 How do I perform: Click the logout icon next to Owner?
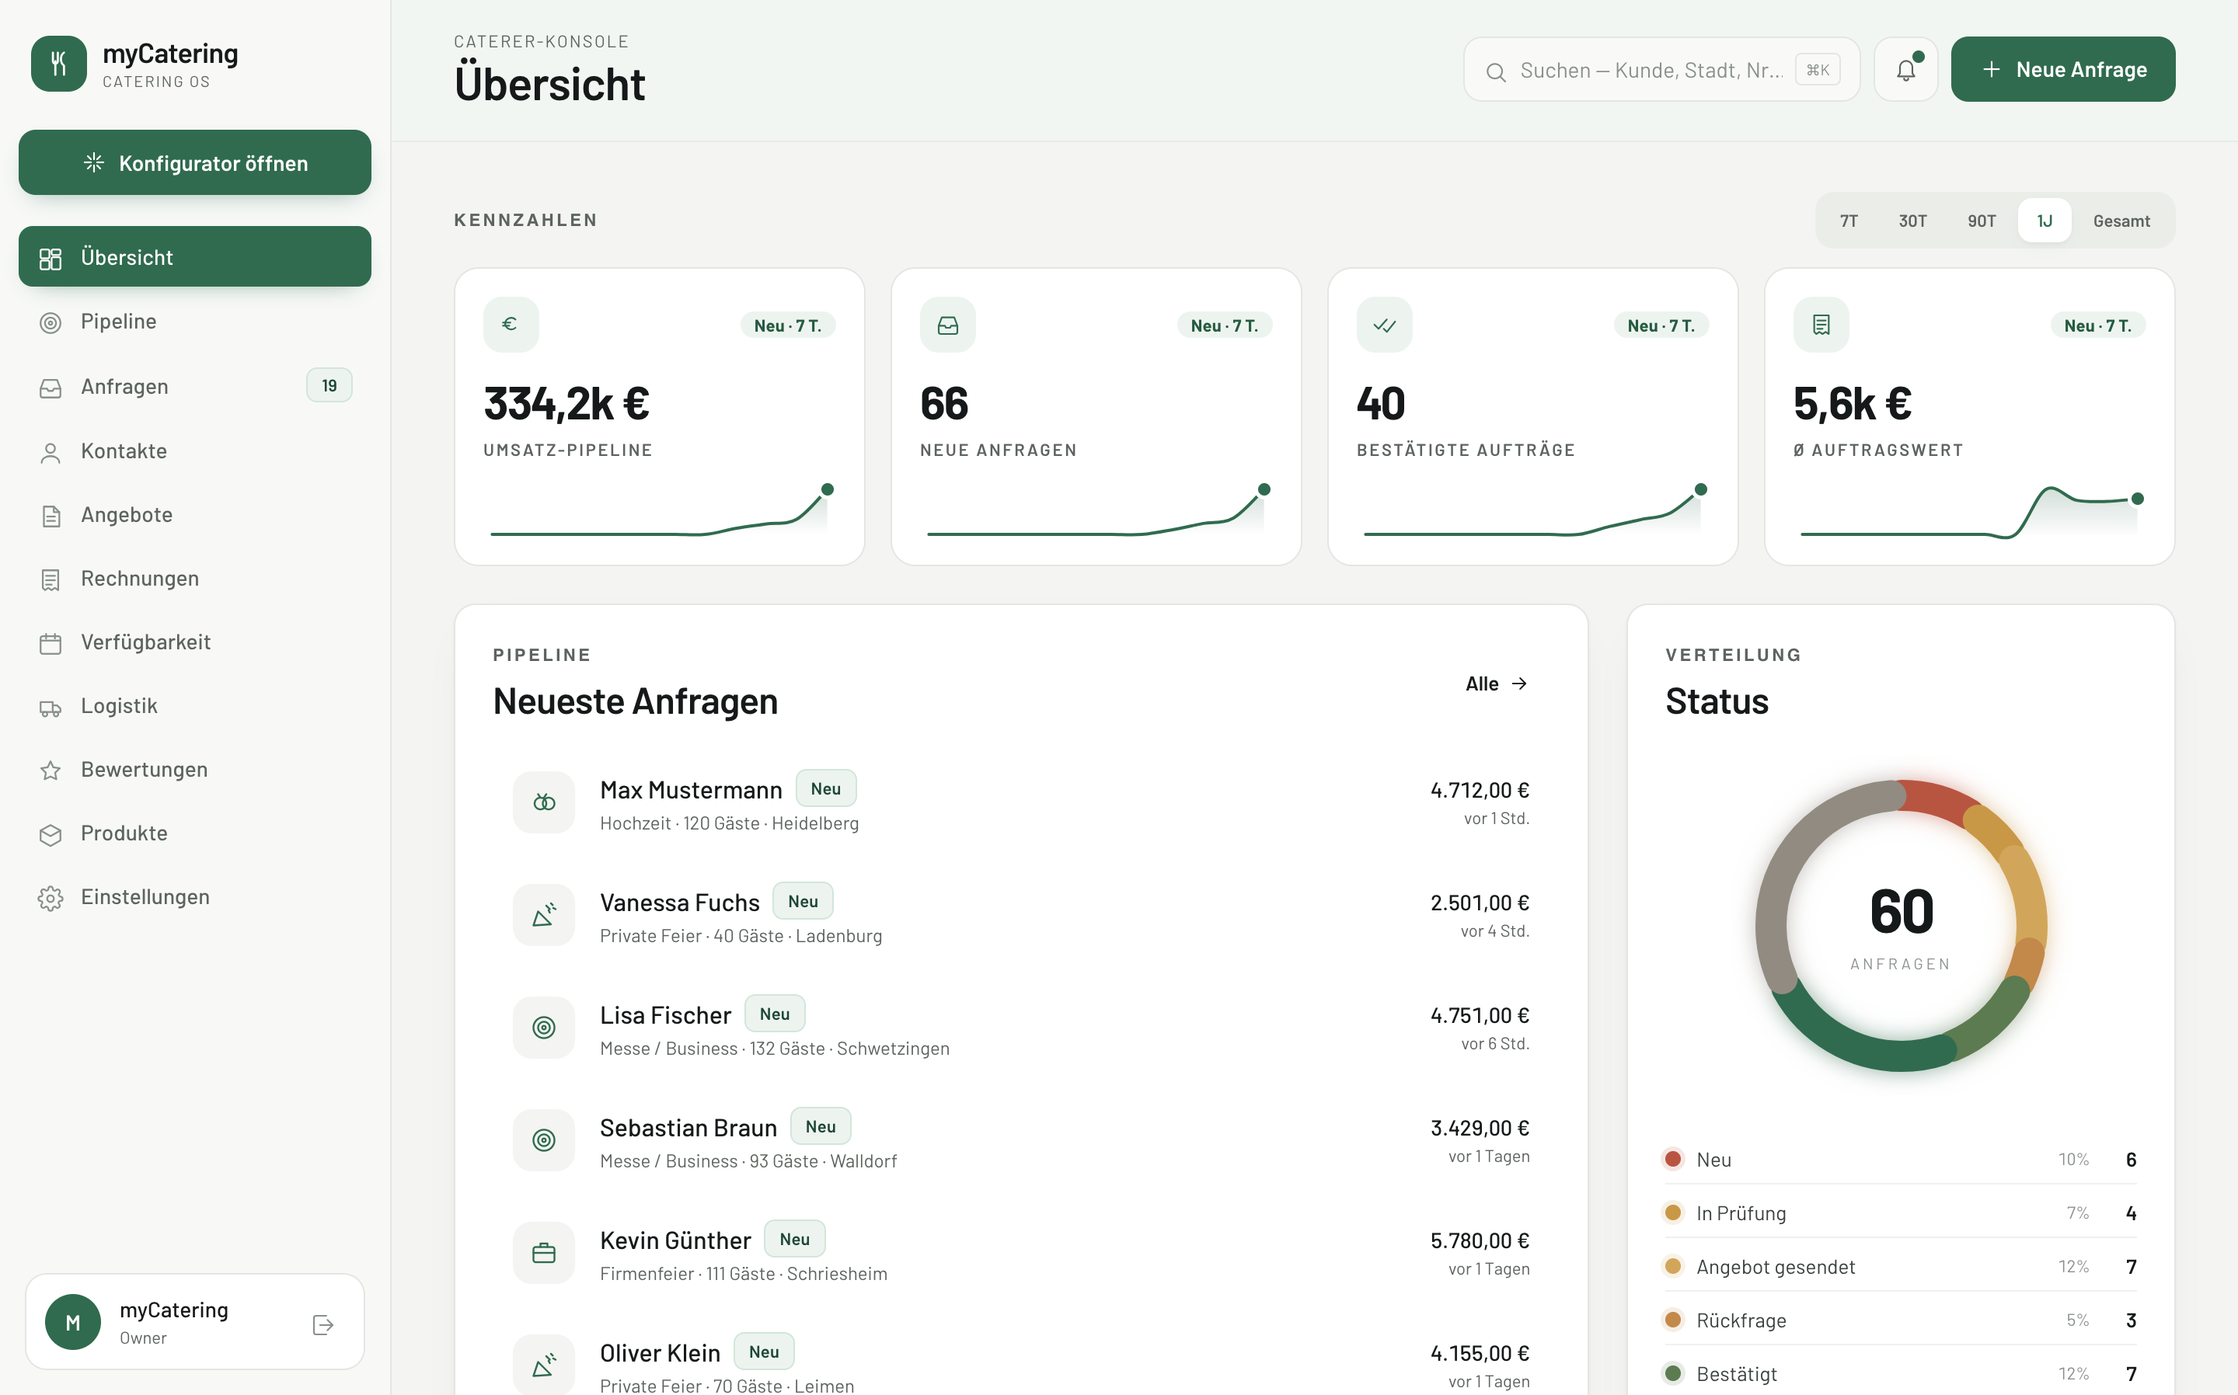click(323, 1325)
